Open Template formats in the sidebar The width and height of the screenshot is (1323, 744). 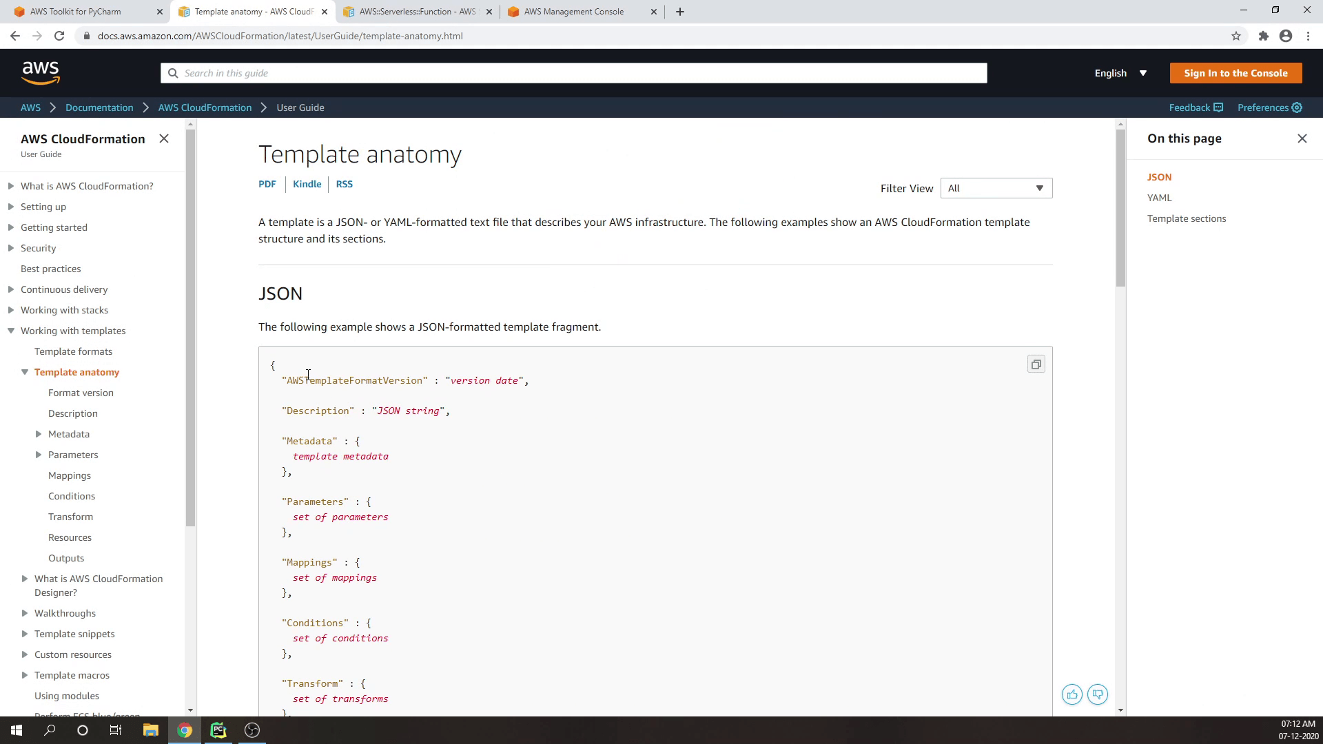(73, 351)
